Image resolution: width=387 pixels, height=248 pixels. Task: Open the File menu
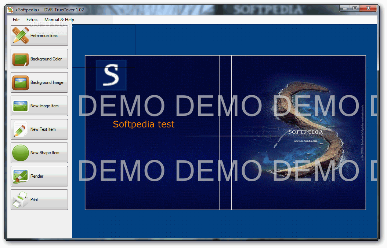tap(16, 20)
